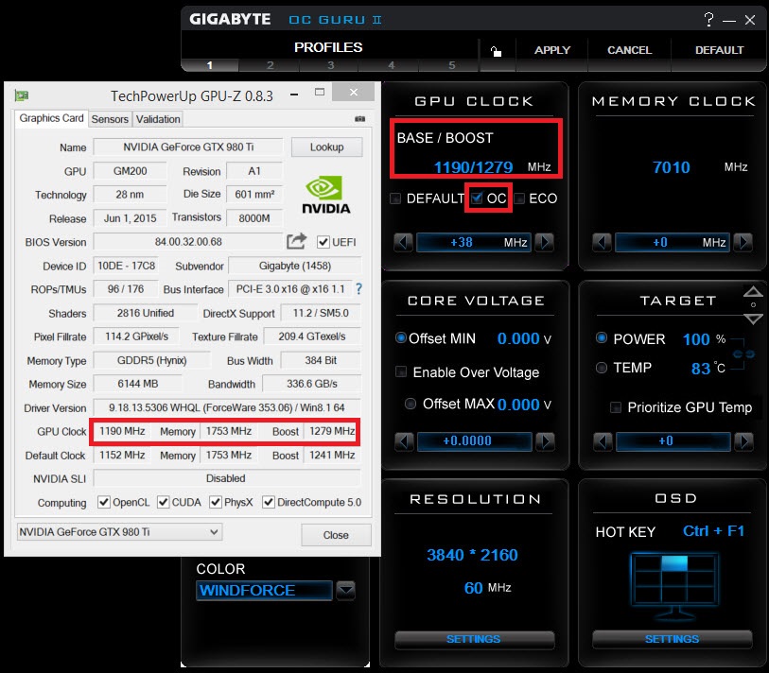
Task: Toggle DirectCompute 5.0 checkbox
Action: pyautogui.click(x=269, y=503)
